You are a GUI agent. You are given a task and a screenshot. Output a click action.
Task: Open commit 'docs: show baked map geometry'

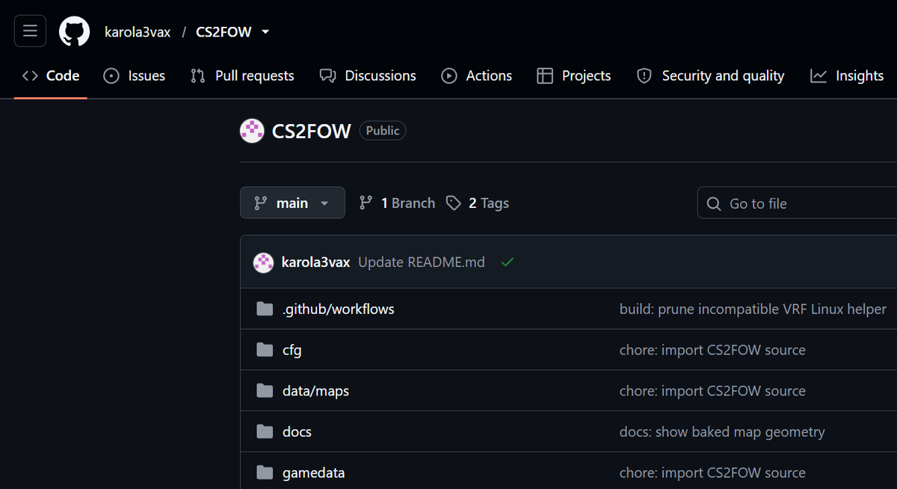click(x=722, y=432)
